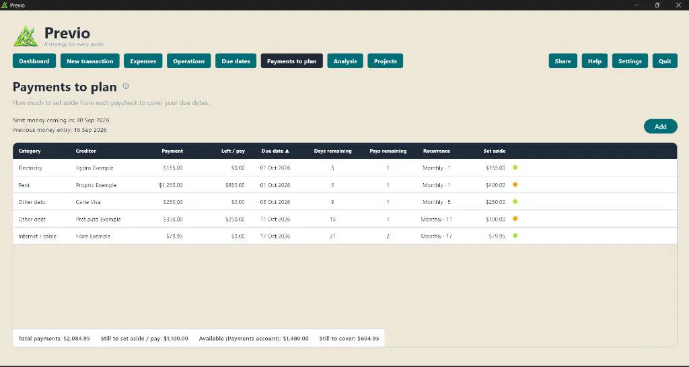The height and width of the screenshot is (367, 689).
Task: Click the Previo icon in the title bar
Action: (x=5, y=5)
